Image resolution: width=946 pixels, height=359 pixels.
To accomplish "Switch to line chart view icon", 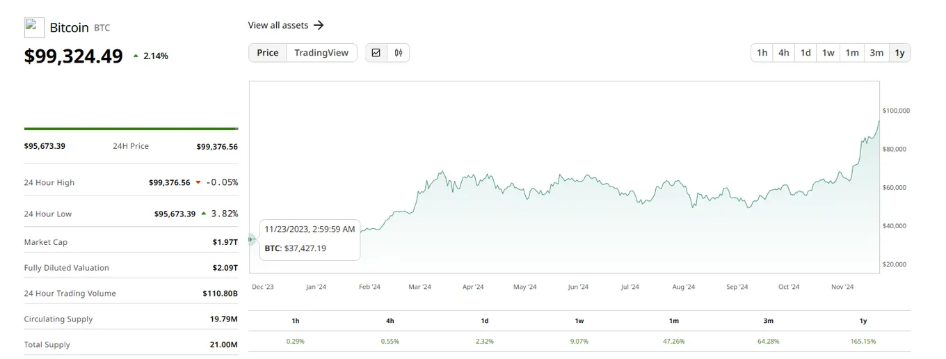I will [376, 53].
